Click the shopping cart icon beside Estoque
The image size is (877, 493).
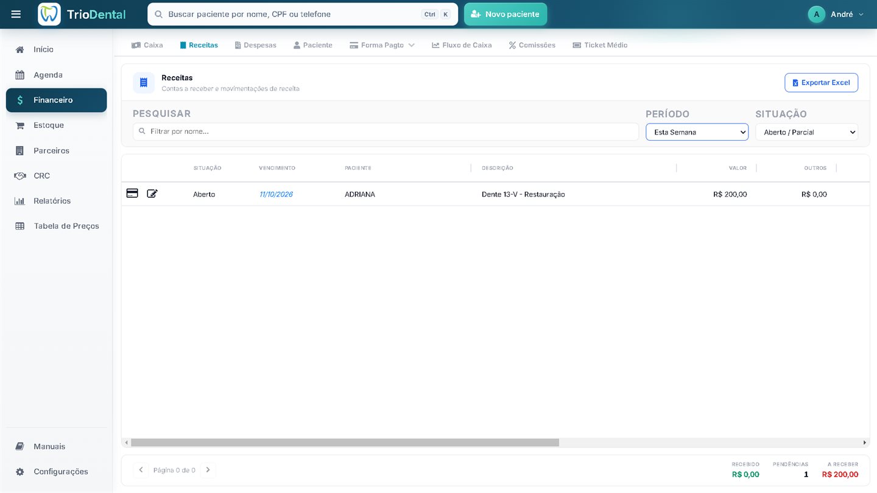tap(20, 125)
